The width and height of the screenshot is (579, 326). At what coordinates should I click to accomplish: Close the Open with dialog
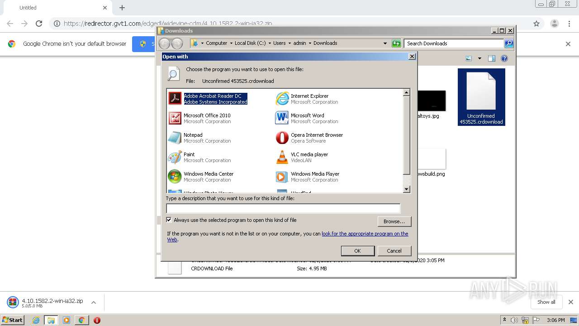(x=412, y=57)
